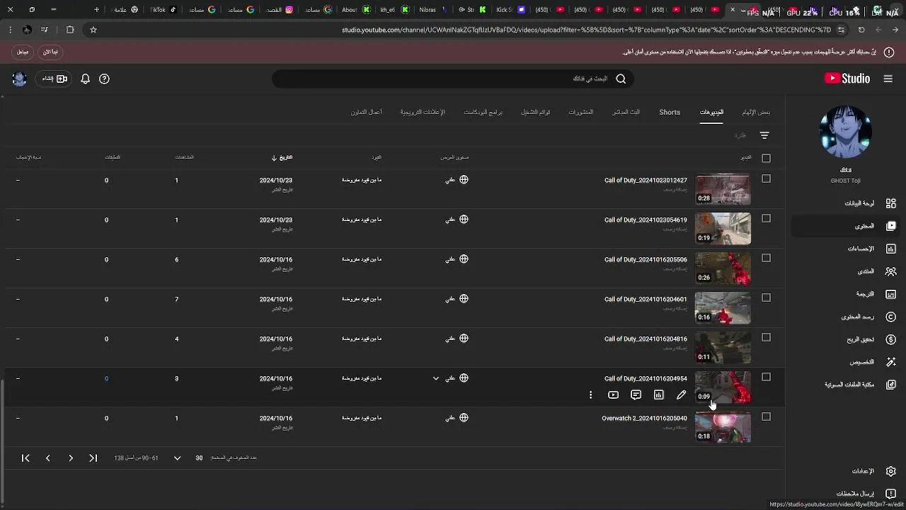Open the Customization wand sidebar icon

click(x=890, y=362)
